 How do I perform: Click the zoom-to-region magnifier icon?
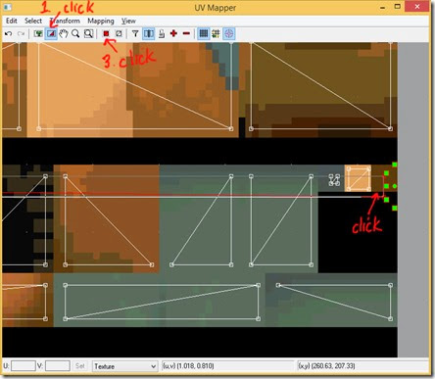[88, 33]
